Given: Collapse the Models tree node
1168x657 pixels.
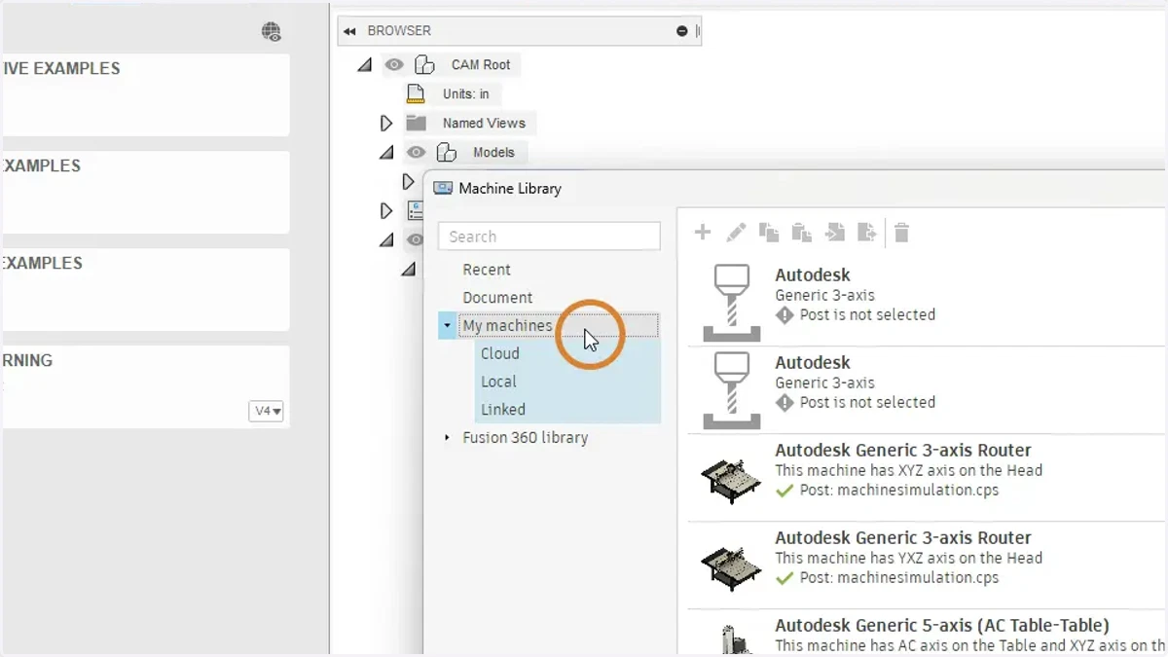Looking at the screenshot, I should [x=386, y=152].
